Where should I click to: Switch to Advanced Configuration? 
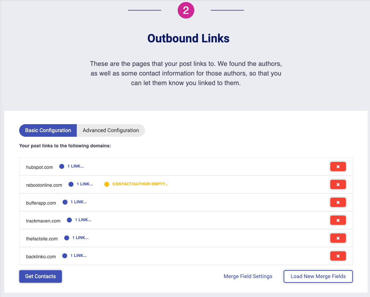(111, 130)
